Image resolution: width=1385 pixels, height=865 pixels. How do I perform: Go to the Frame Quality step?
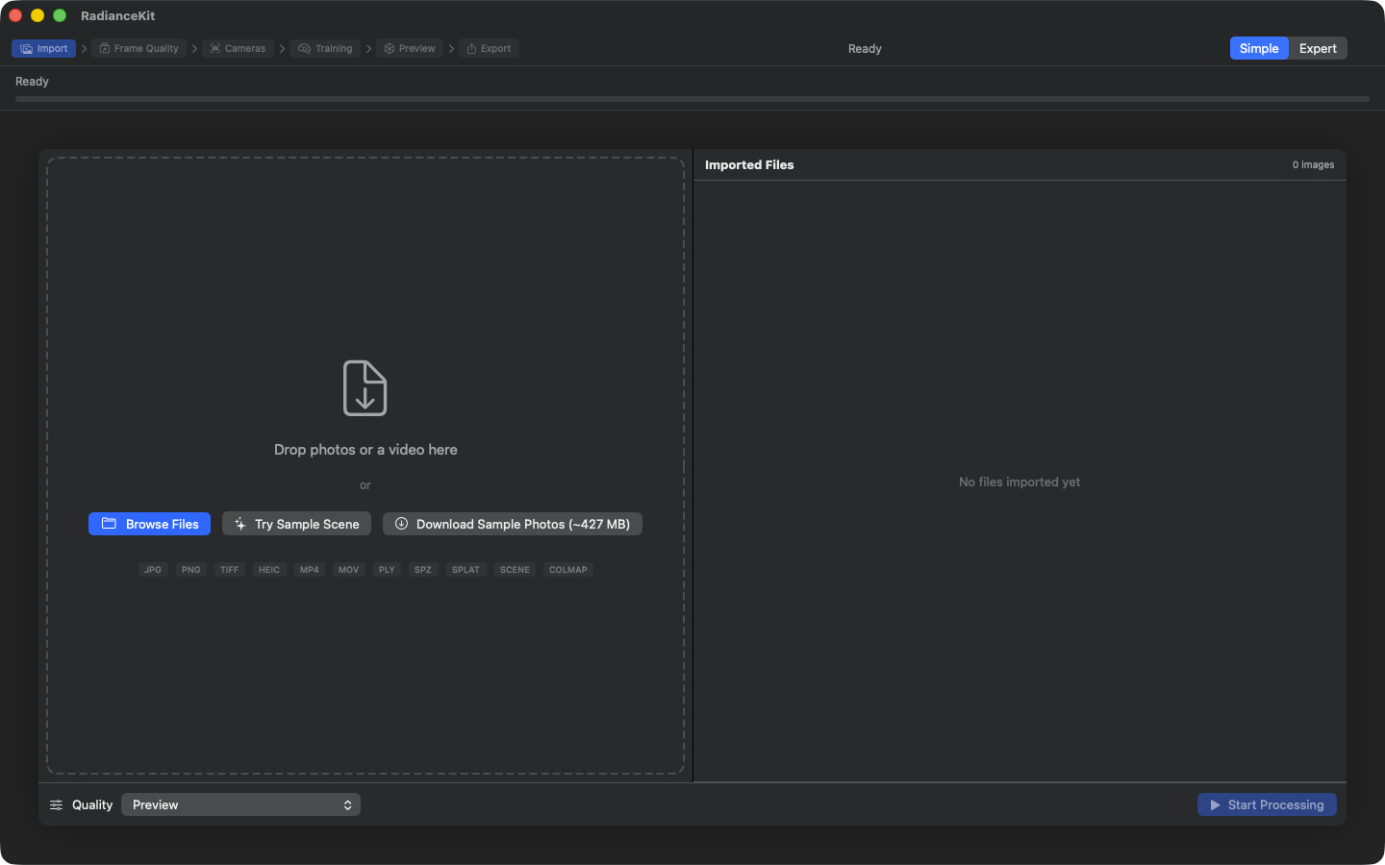pos(139,48)
